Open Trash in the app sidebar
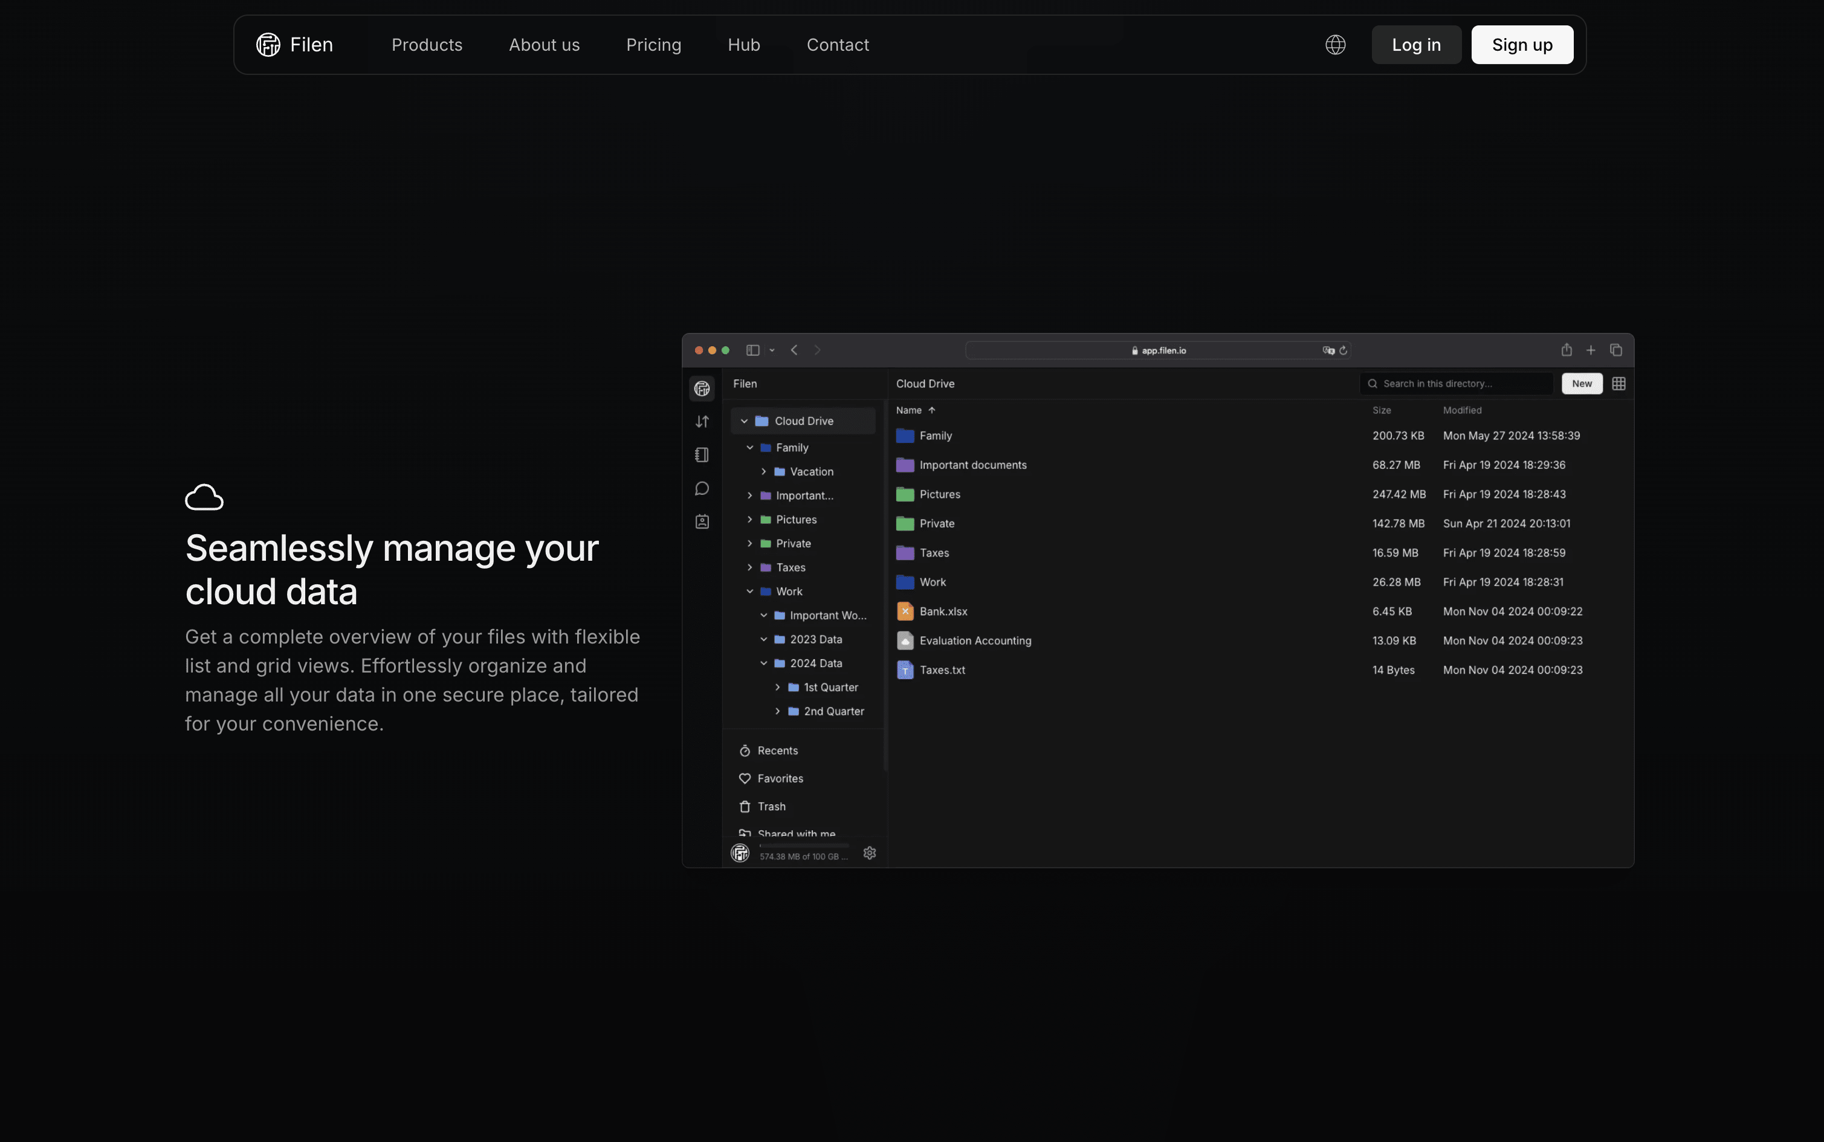 (x=762, y=807)
